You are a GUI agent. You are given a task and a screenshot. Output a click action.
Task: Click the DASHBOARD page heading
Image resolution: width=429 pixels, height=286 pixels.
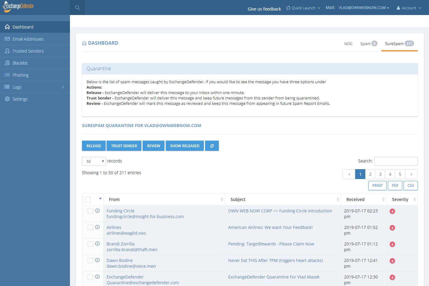[103, 43]
